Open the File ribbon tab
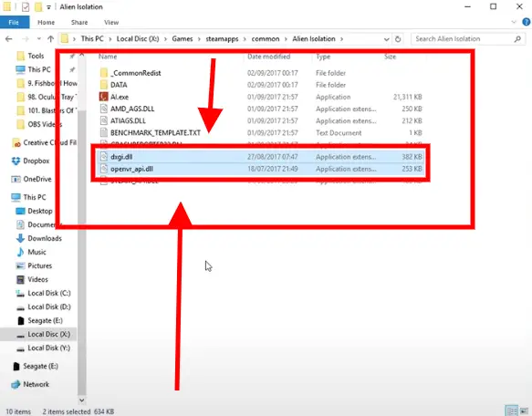 (x=15, y=23)
